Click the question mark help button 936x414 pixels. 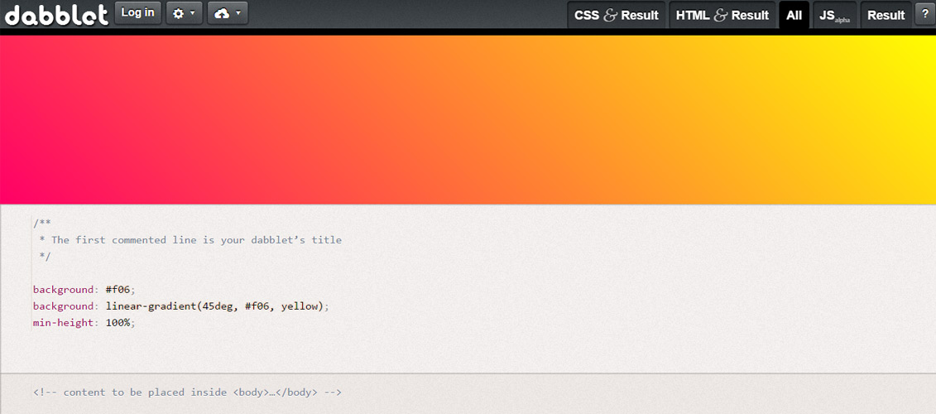click(924, 14)
